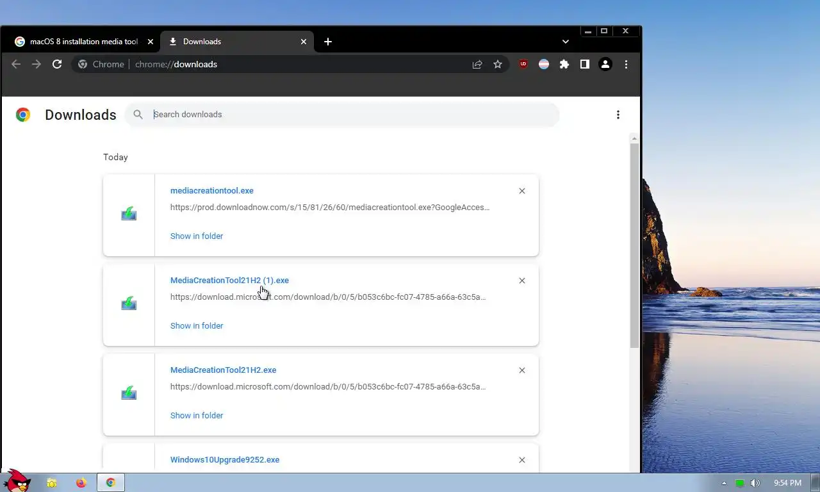Open the MediaCreationTool21H2.exe file link
The width and height of the screenshot is (820, 492).
click(x=224, y=370)
